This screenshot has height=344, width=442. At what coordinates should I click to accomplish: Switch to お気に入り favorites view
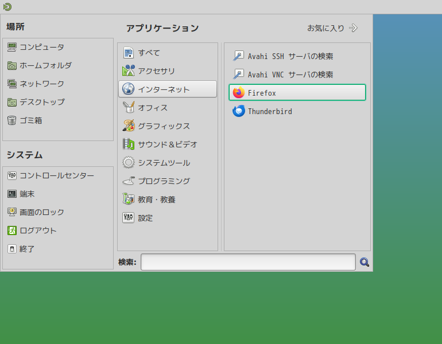tap(332, 28)
